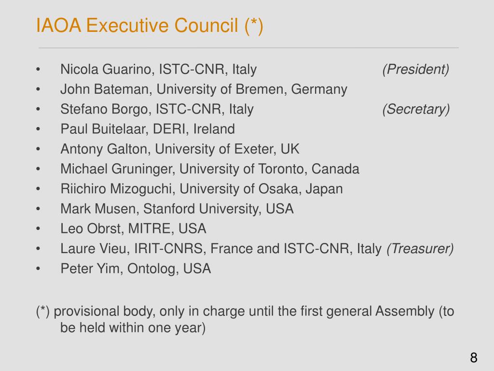
Task: Click the slide number 8
Action: 474,358
